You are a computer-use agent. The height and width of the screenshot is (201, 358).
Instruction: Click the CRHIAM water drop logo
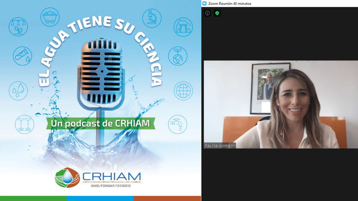67,178
